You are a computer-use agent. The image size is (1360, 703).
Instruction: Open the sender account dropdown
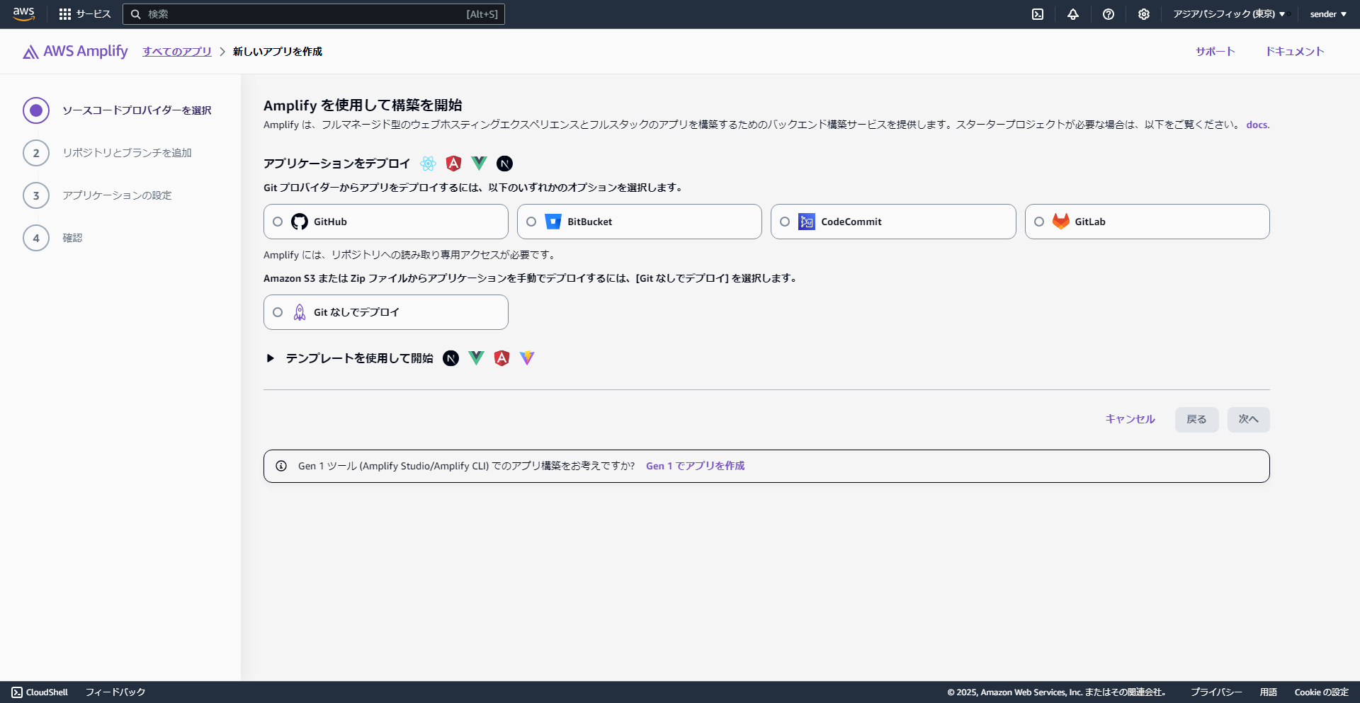[x=1328, y=14]
